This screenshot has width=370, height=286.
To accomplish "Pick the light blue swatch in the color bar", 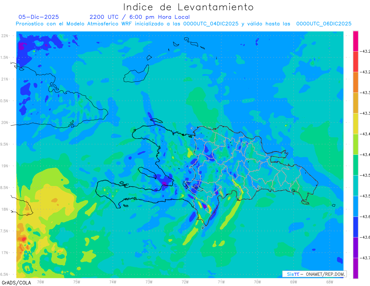I will (x=356, y=206).
